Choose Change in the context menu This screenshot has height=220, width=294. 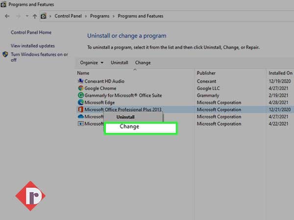click(141, 128)
